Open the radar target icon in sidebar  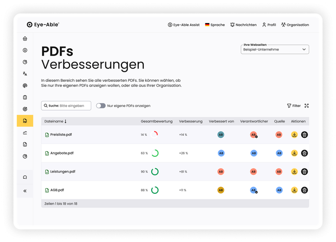[x=25, y=109]
